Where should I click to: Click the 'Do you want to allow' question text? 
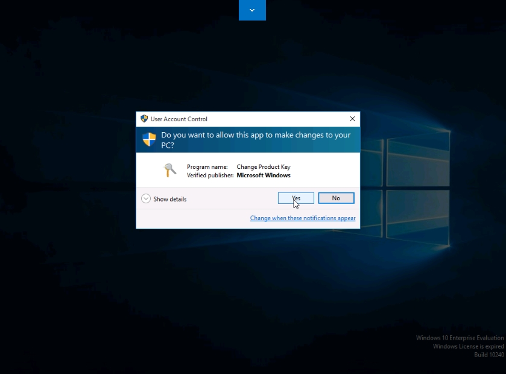pos(256,135)
